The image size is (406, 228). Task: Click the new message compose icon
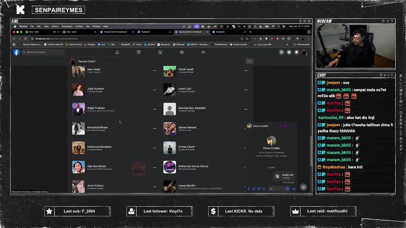pyautogui.click(x=304, y=187)
